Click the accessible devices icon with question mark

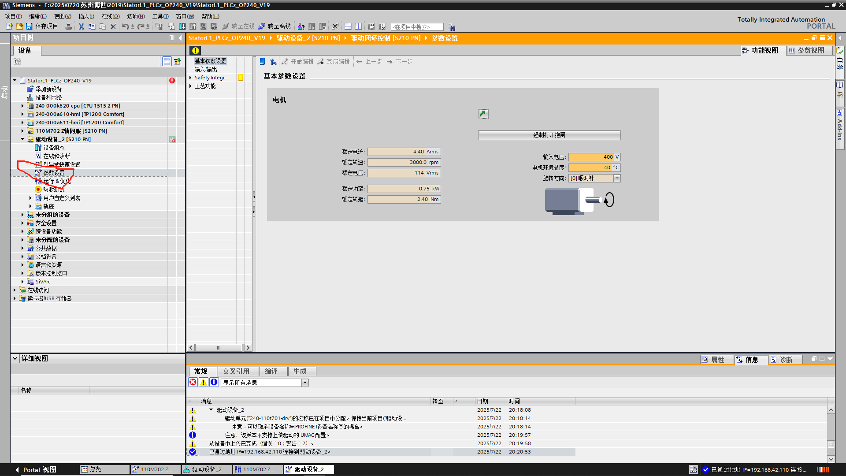(301, 26)
